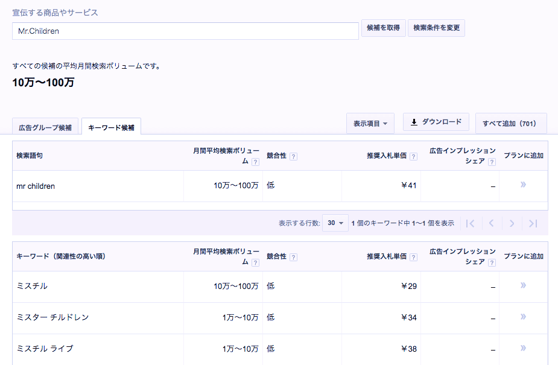Add 'ミスチル' keyword to plan
This screenshot has height=365, width=558.
(523, 285)
